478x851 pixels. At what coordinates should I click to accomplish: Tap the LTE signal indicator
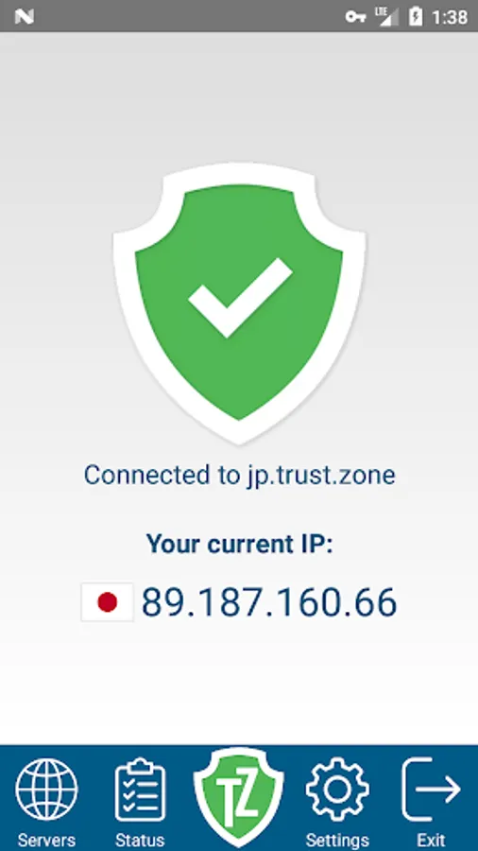pyautogui.click(x=386, y=16)
